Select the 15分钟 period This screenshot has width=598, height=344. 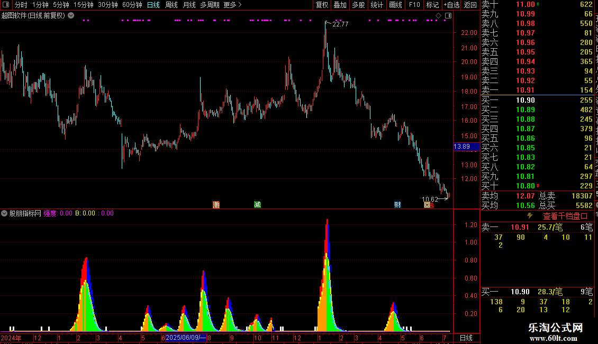coord(84,5)
